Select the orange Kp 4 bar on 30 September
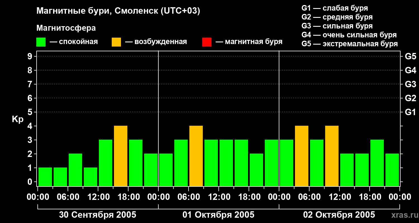This screenshot has width=419, height=223. (x=121, y=156)
